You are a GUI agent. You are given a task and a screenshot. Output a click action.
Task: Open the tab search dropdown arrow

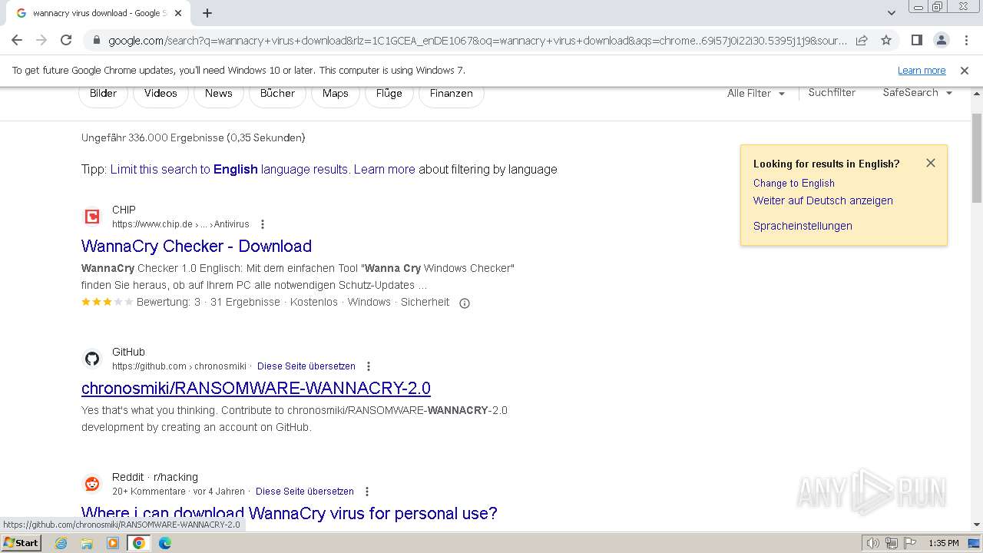pos(892,12)
